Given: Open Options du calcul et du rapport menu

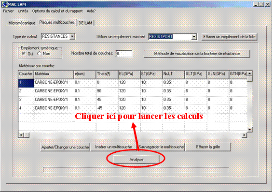Looking at the screenshot, I should (x=57, y=11).
